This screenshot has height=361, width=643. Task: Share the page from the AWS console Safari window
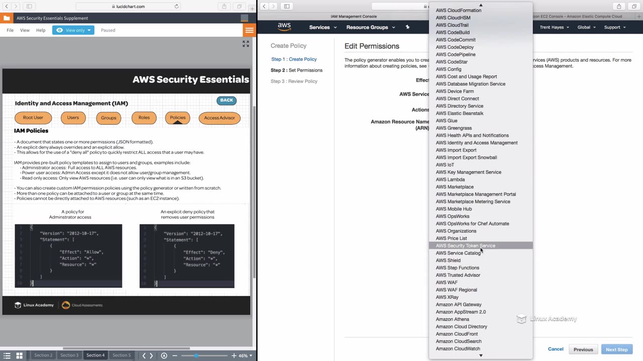click(619, 7)
